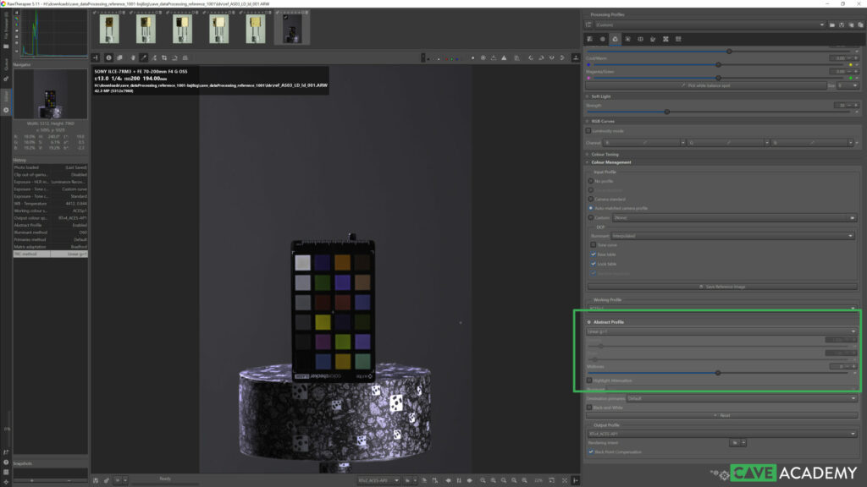Select the No profile radio button

(591, 181)
